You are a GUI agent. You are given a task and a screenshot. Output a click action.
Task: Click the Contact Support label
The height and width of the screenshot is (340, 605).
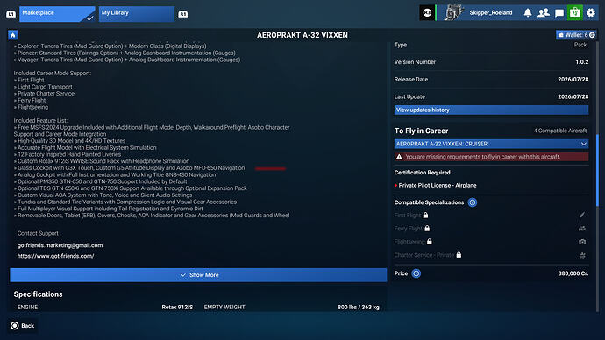(38, 233)
